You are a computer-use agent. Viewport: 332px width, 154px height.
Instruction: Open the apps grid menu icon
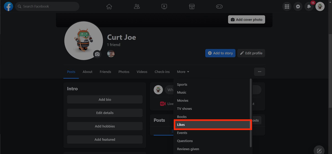click(287, 6)
